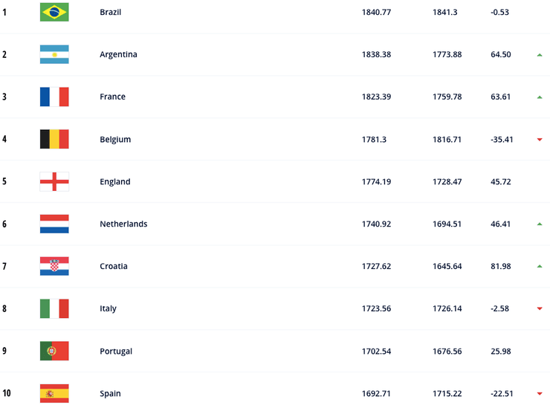550x405 pixels.
Task: Click the green up arrow for Croatia
Action: [540, 267]
